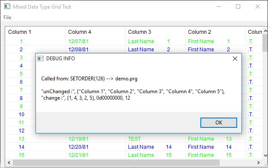Click the DEBUG INFO dialog title icon

pyautogui.click(x=41, y=59)
